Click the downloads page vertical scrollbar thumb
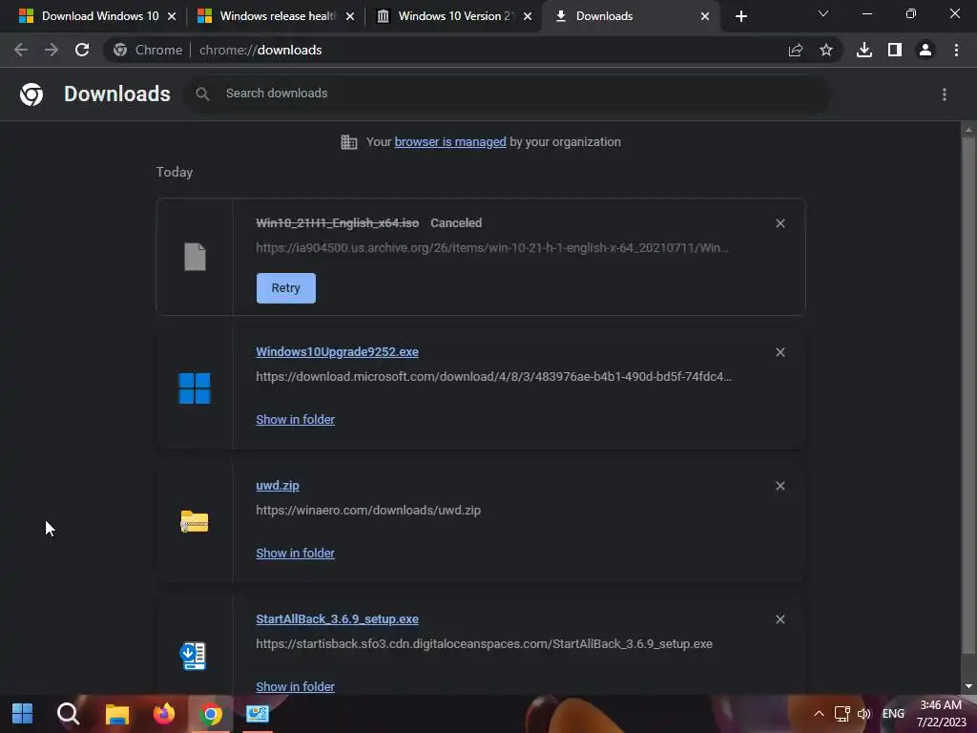This screenshot has height=733, width=977. (968, 396)
